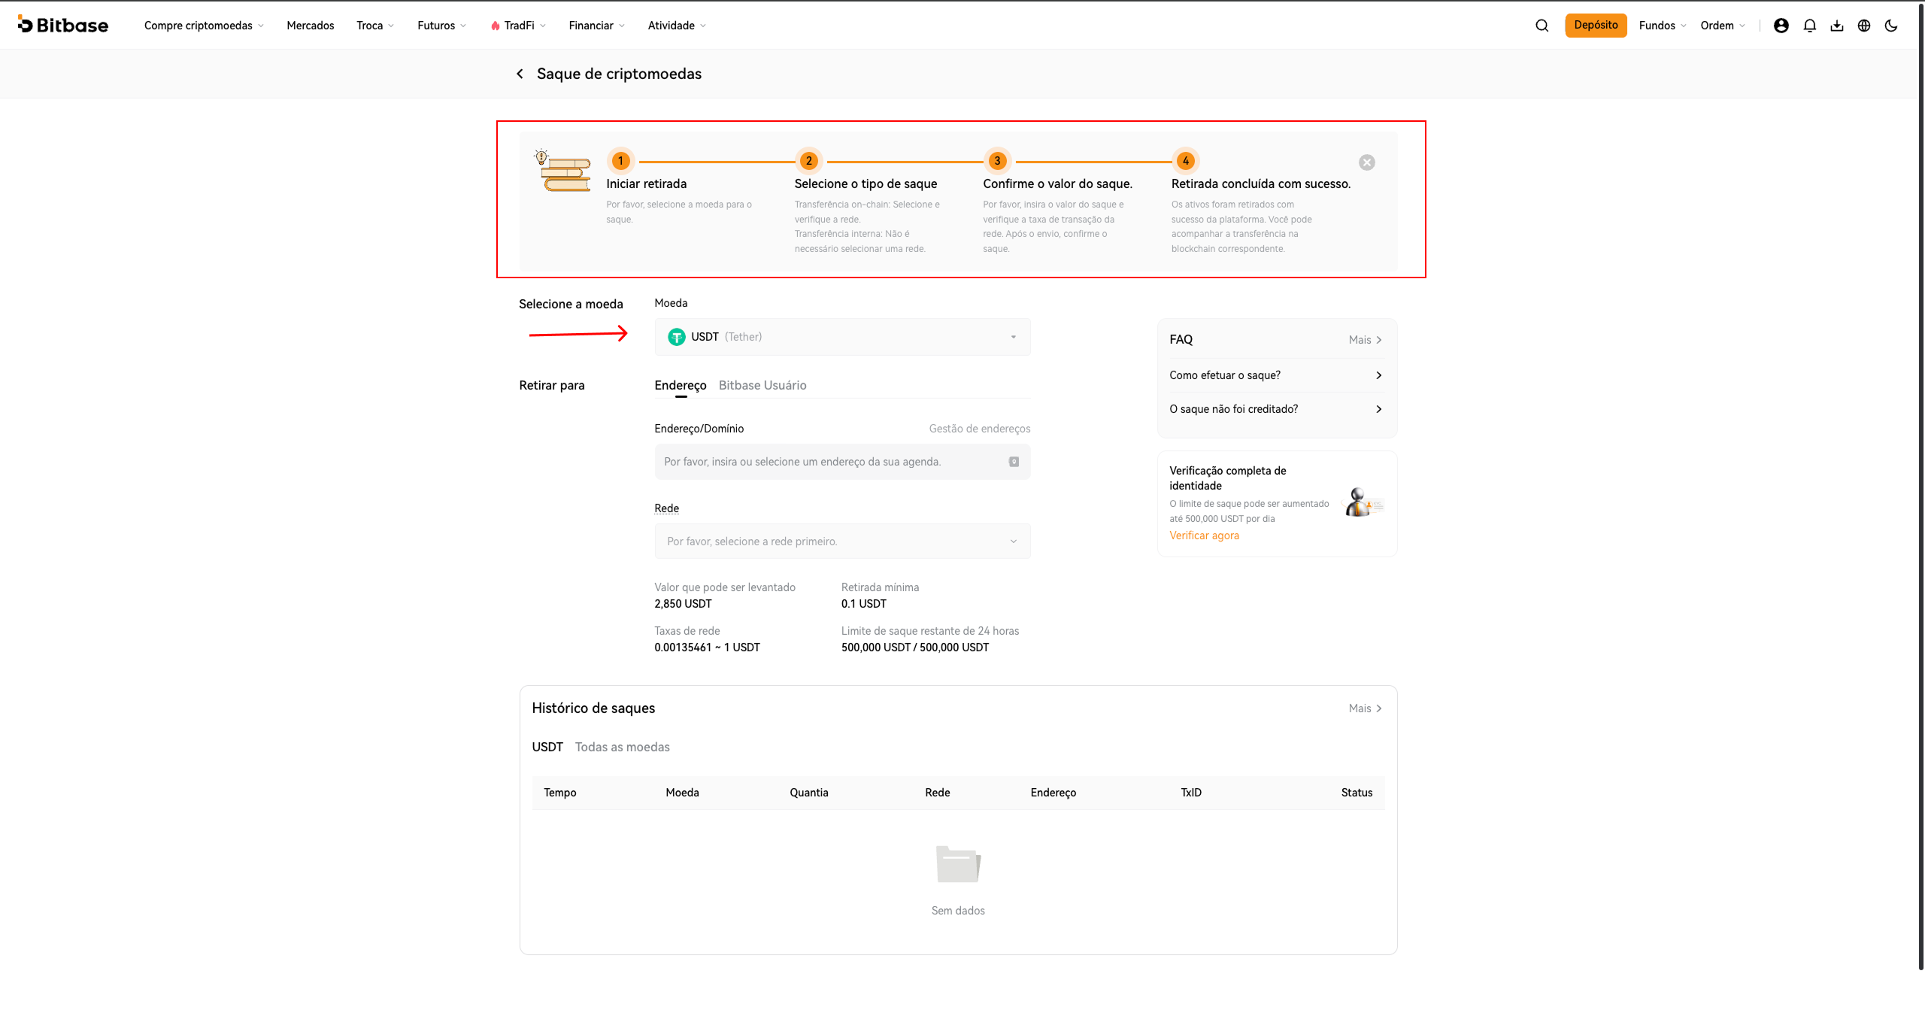The image size is (1925, 1016).
Task: Open the notifications bell icon
Action: pos(1809,26)
